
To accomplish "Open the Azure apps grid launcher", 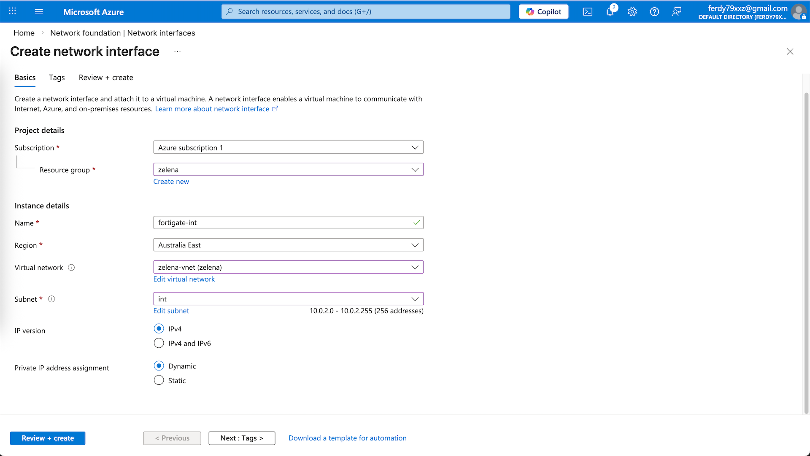I will click(13, 11).
